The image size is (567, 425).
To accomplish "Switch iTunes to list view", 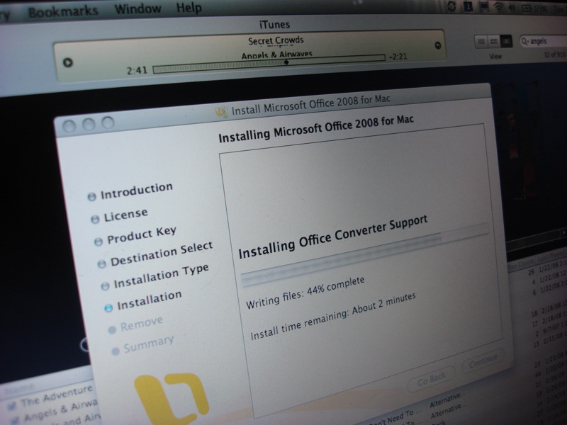I will tap(481, 42).
